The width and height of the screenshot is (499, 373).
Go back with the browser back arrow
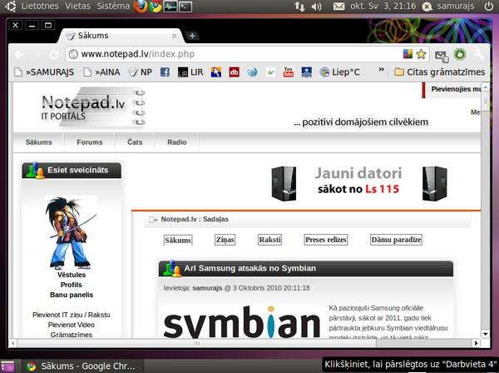click(19, 54)
